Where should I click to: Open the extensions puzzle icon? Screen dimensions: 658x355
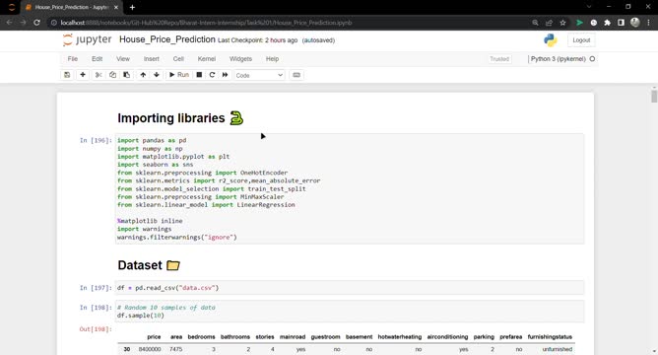pyautogui.click(x=607, y=23)
